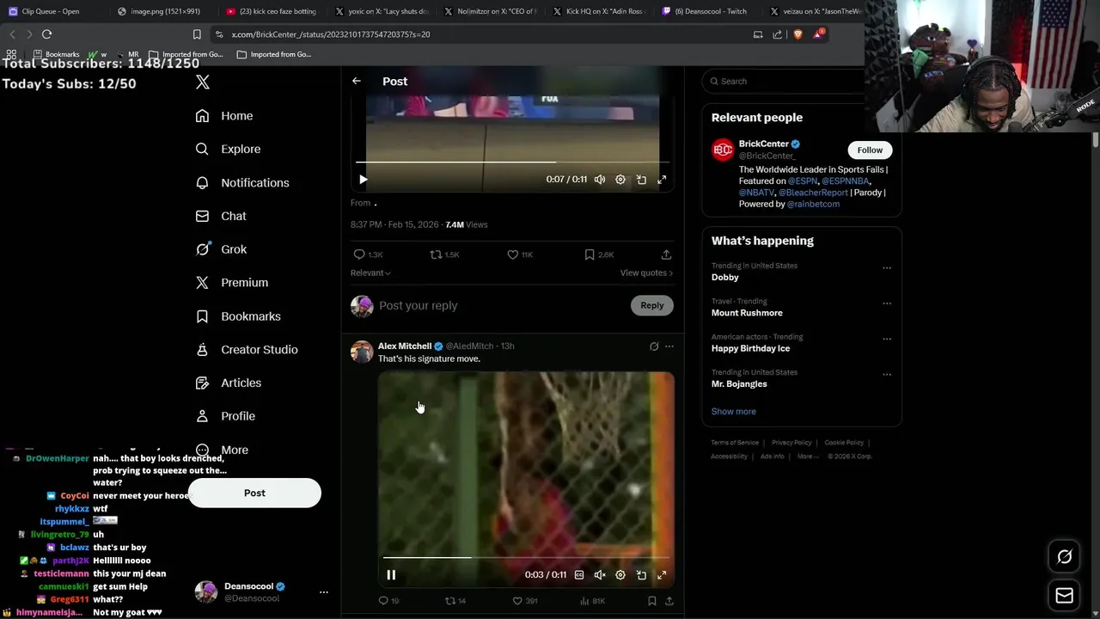Open Notifications in sidebar
Viewport: 1100px width, 619px height.
click(242, 182)
